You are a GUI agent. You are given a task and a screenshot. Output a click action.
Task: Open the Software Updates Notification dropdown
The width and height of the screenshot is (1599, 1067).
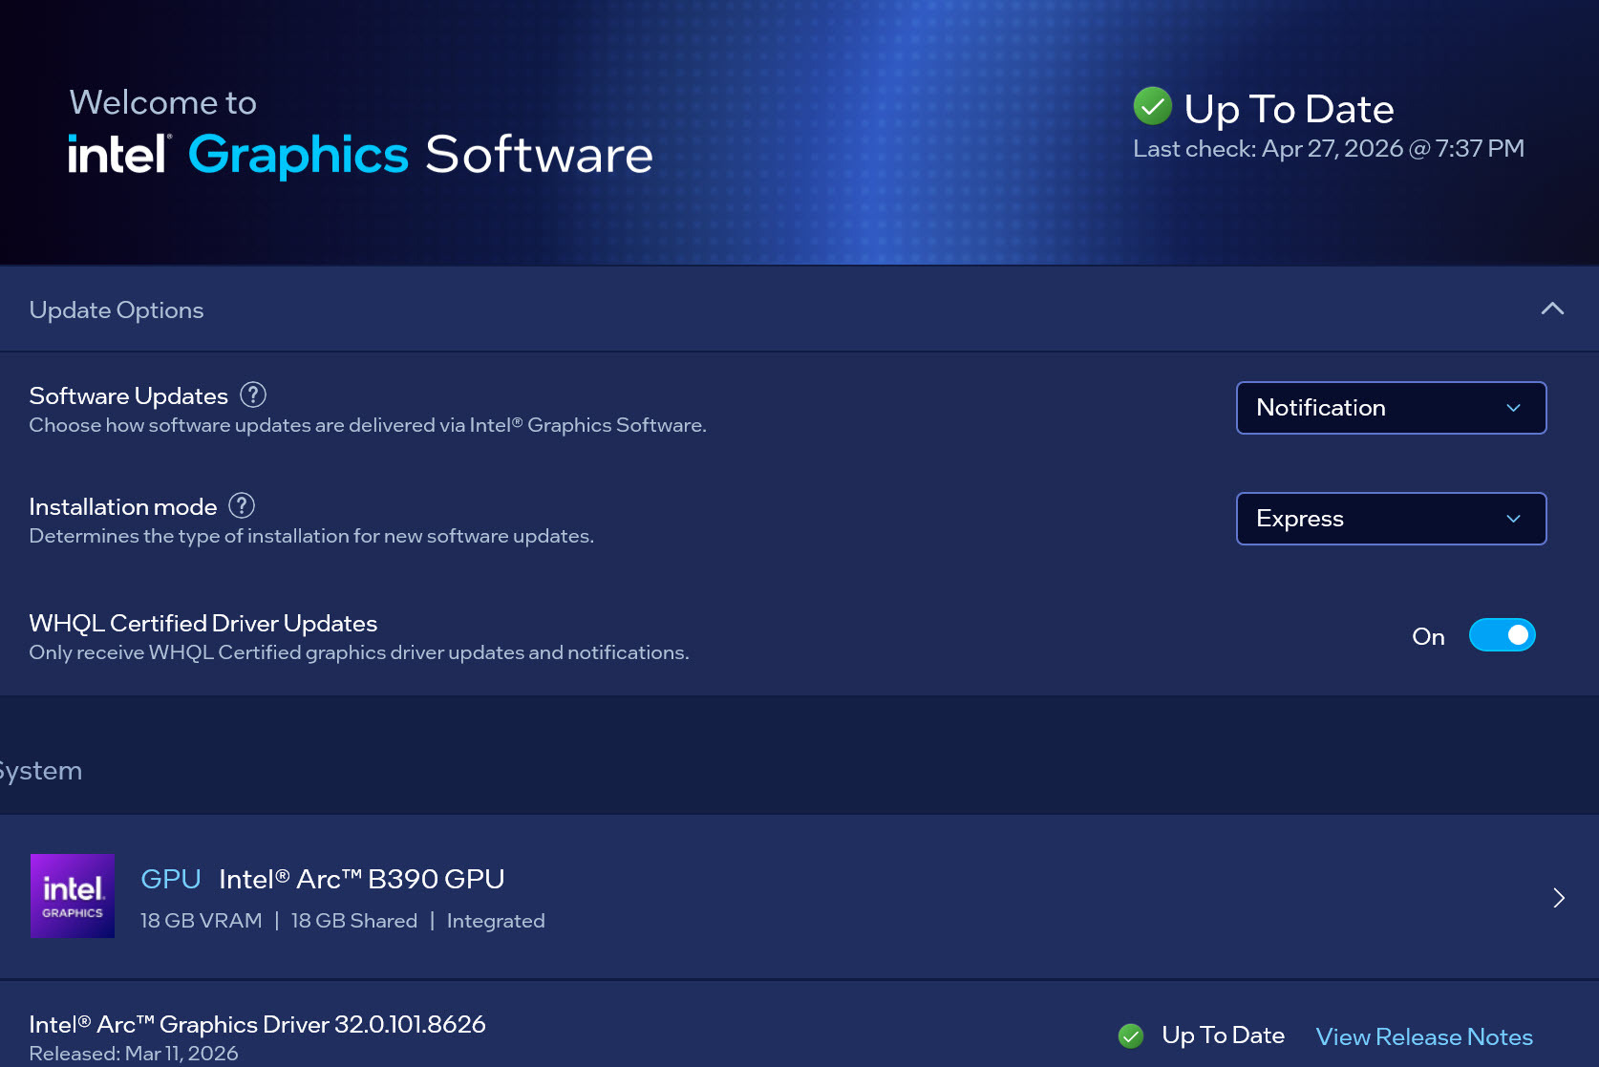click(x=1391, y=408)
